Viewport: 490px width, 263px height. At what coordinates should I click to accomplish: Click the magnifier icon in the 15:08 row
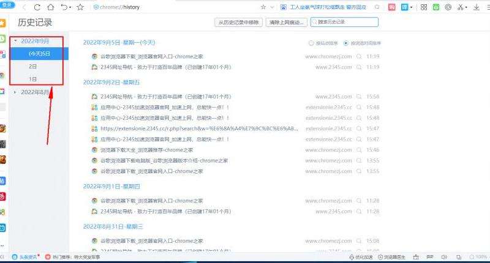[x=359, y=241]
